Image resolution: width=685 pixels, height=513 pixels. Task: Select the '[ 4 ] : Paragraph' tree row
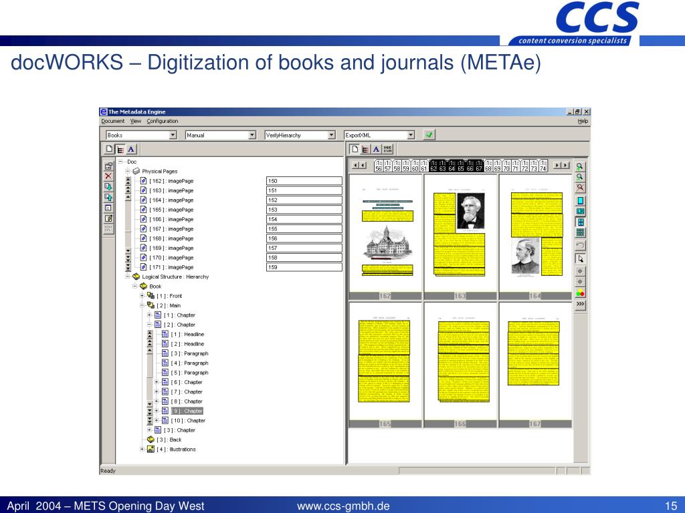[x=189, y=363]
